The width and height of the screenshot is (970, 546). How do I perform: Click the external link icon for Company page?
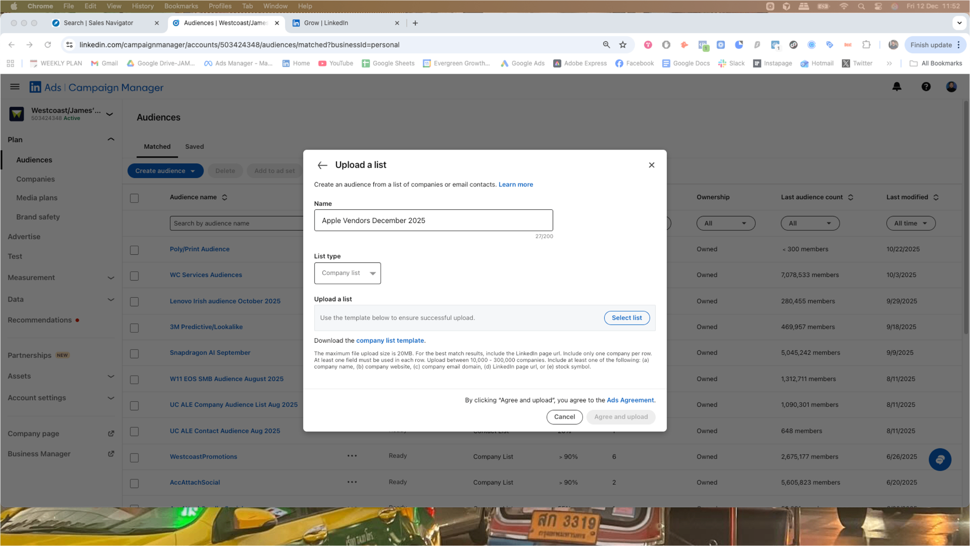(x=111, y=434)
